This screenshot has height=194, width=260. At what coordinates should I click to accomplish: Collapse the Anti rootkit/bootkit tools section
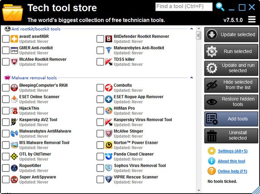coord(191,29)
